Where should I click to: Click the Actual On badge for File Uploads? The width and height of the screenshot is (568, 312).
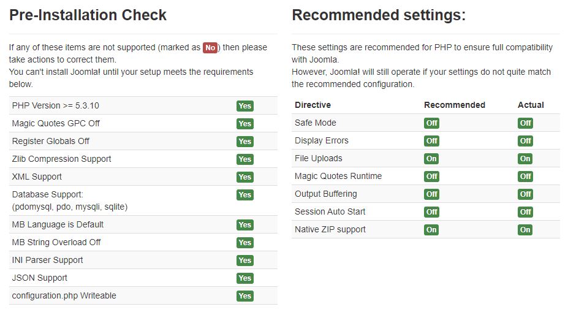525,159
